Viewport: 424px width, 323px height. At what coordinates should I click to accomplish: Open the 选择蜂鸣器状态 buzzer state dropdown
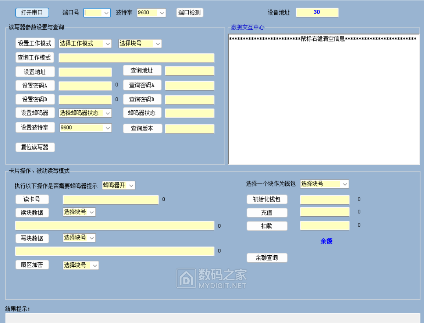pyautogui.click(x=108, y=113)
